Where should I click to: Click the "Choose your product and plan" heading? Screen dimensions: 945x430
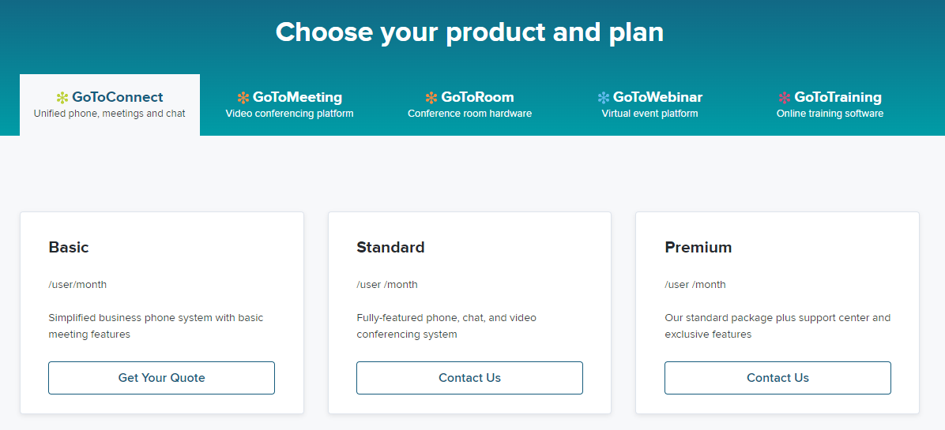[469, 32]
